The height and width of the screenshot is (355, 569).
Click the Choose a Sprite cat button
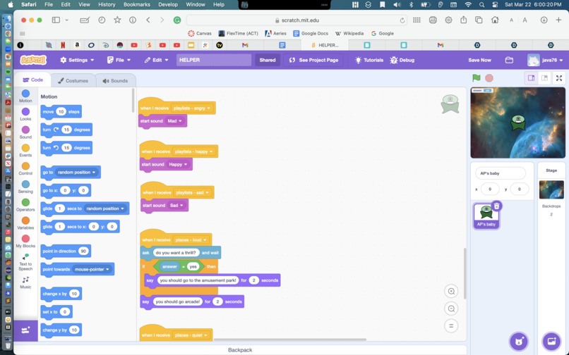tap(519, 341)
